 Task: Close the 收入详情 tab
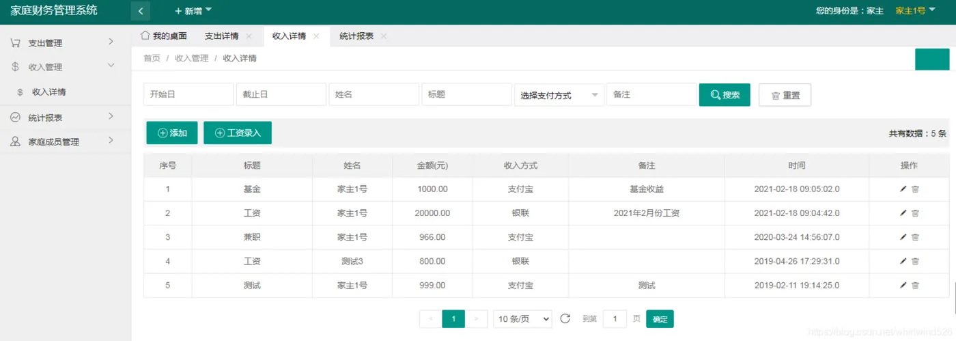pyautogui.click(x=316, y=36)
